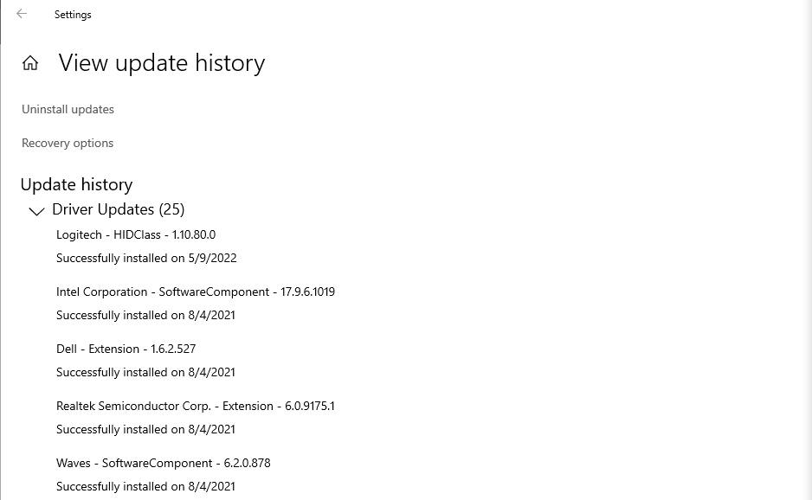Select the Logitech HIDClass 1.10.80.0 entry
Viewport: 812px width, 500px height.
click(x=136, y=234)
